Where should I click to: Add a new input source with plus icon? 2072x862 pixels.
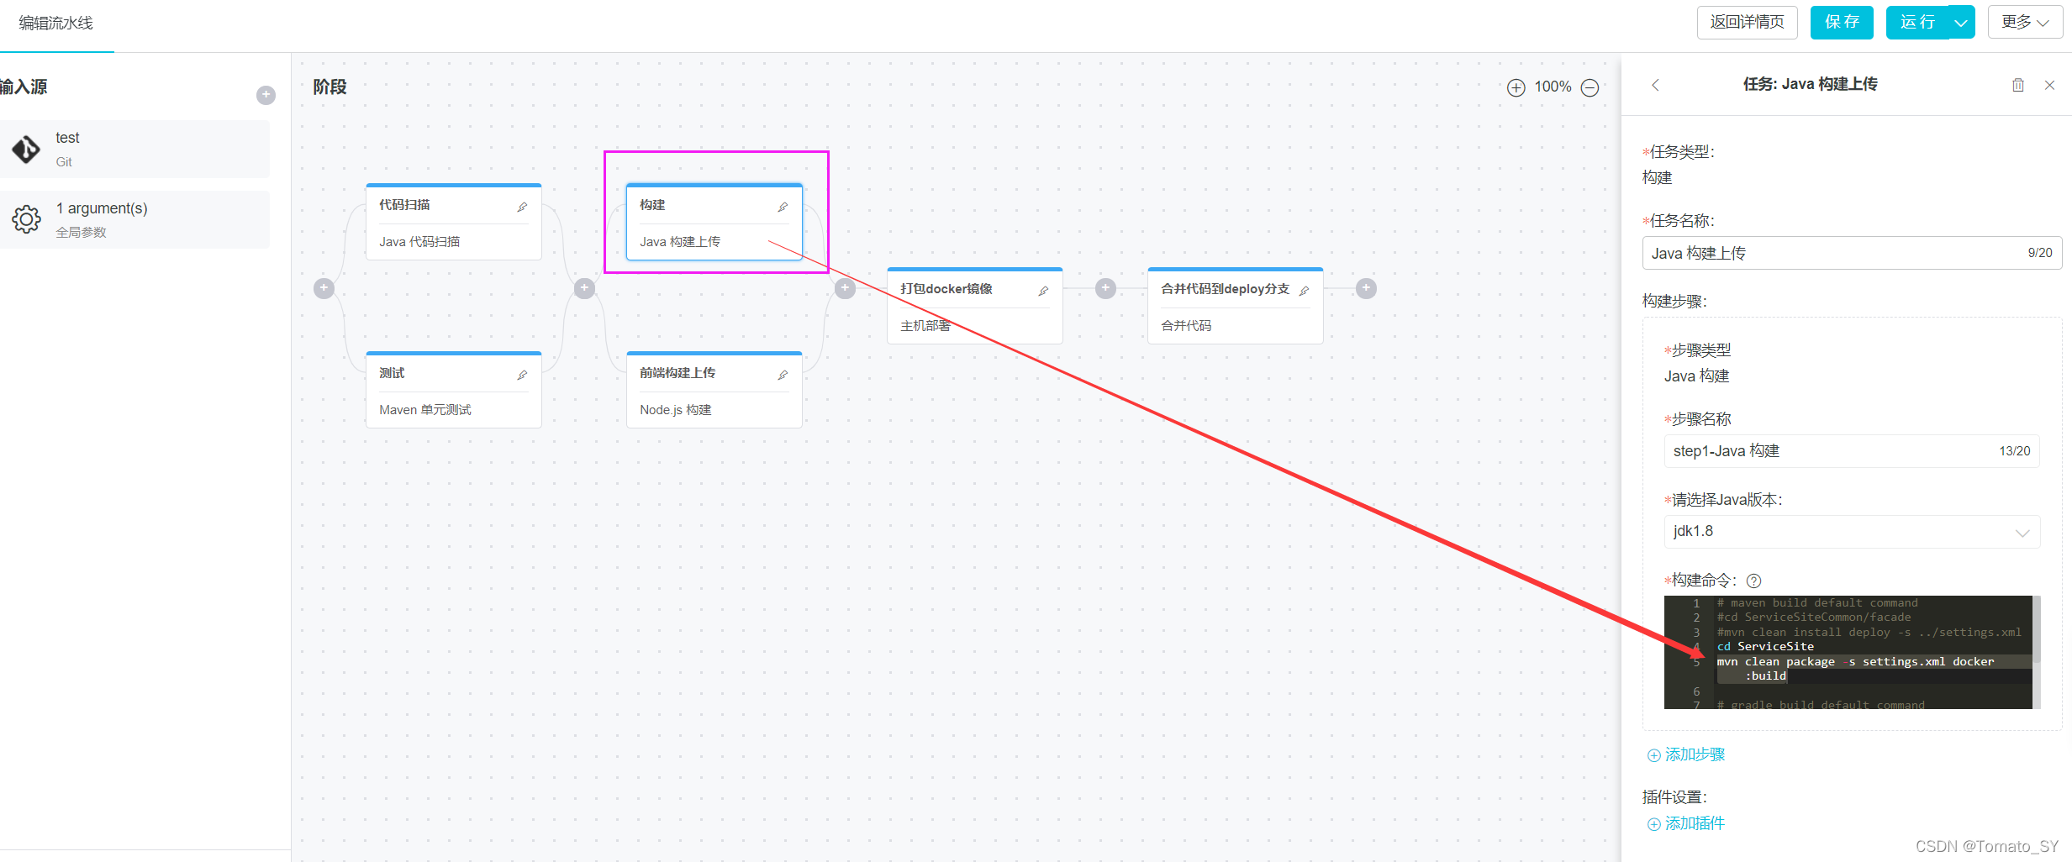(266, 95)
